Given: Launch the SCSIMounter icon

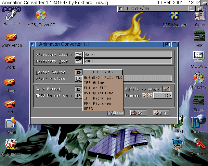Looking at the screenshot, I should coord(174,17).
